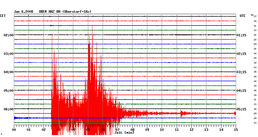Click the date label "Jan 6,2008"

click(23, 12)
